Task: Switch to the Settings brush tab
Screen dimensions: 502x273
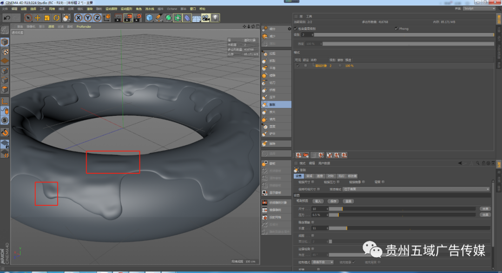Action: pyautogui.click(x=299, y=176)
